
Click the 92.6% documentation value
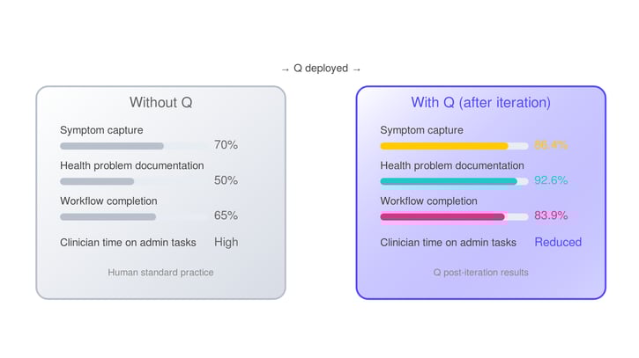pos(551,180)
